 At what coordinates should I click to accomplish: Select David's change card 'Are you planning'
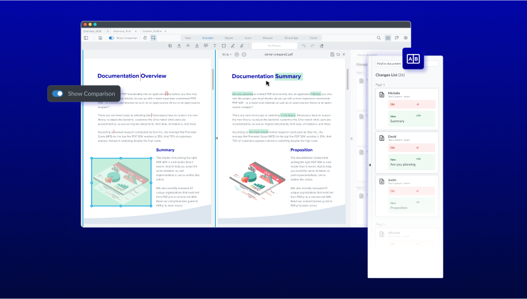[407, 153]
